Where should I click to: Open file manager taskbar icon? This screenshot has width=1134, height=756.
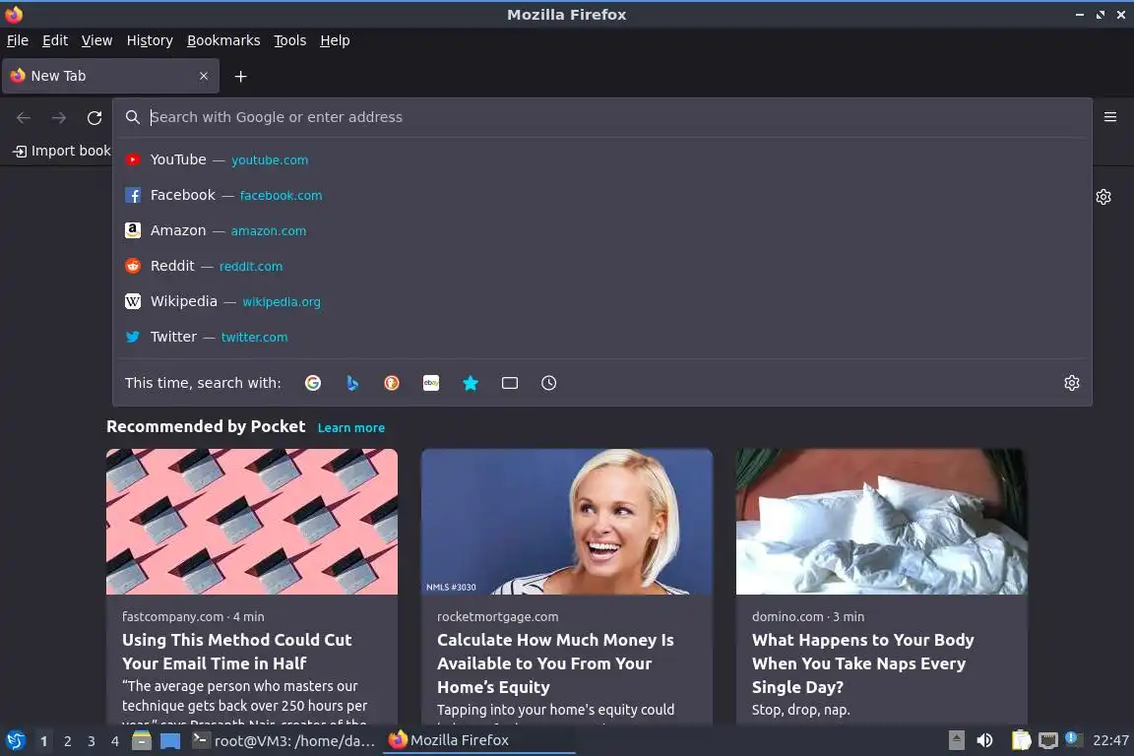click(142, 740)
